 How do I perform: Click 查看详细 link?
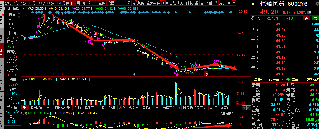(x=313, y=80)
